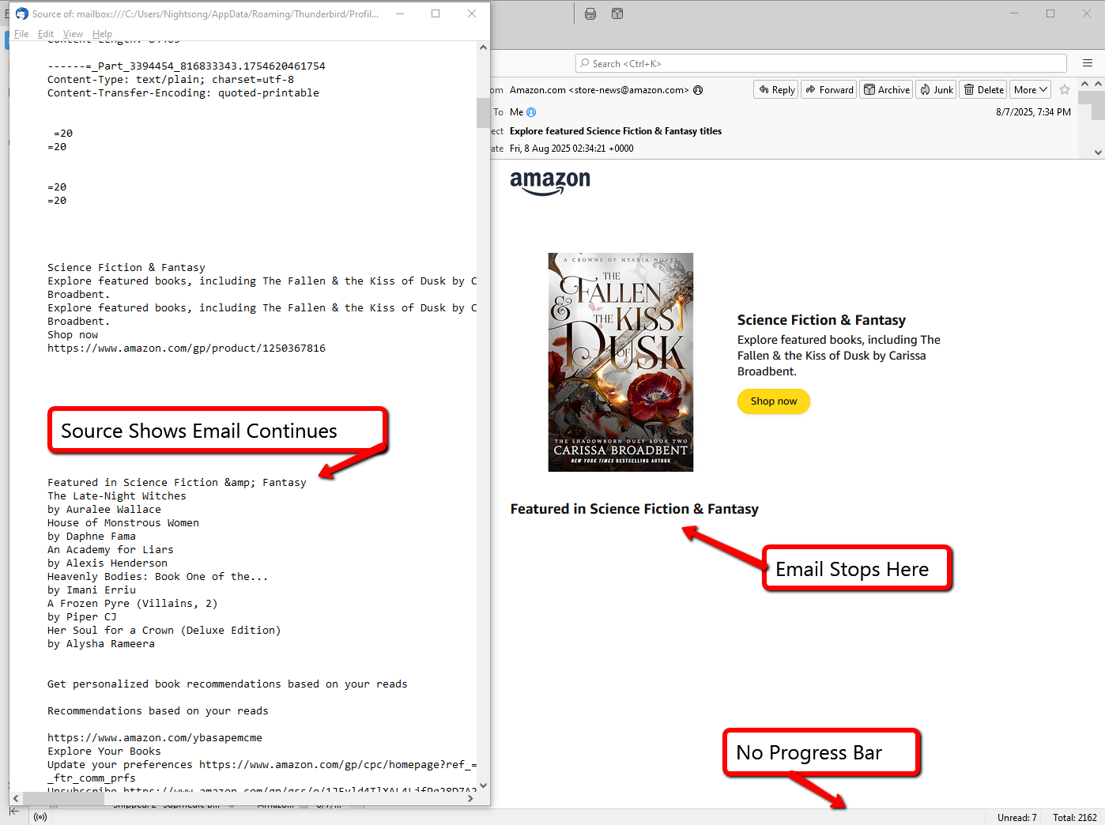
Task: Click the contact icon next to store-news@amazon.com
Action: click(x=698, y=90)
